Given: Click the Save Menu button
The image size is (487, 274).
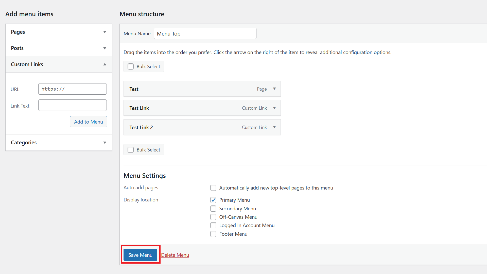Looking at the screenshot, I should coord(140,255).
